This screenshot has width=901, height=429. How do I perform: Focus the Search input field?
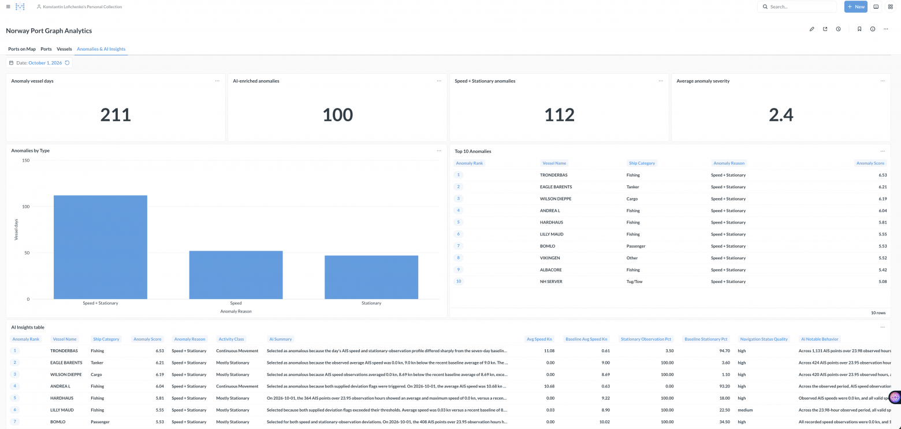[797, 7]
